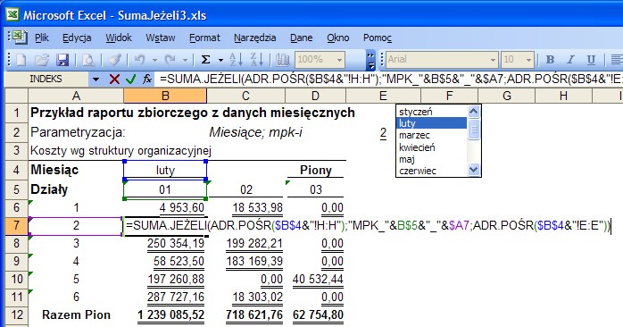Open the Narzędzia menu

[254, 38]
